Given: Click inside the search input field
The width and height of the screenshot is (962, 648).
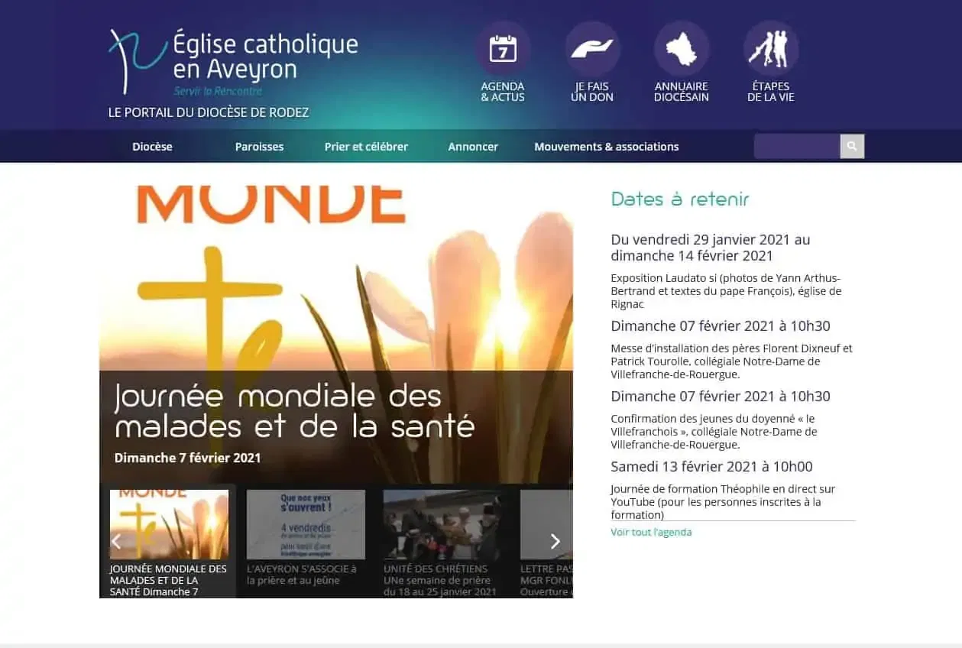Looking at the screenshot, I should pos(795,146).
